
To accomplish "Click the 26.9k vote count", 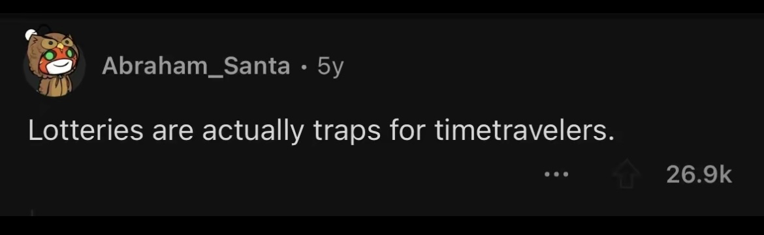I will (x=699, y=175).
